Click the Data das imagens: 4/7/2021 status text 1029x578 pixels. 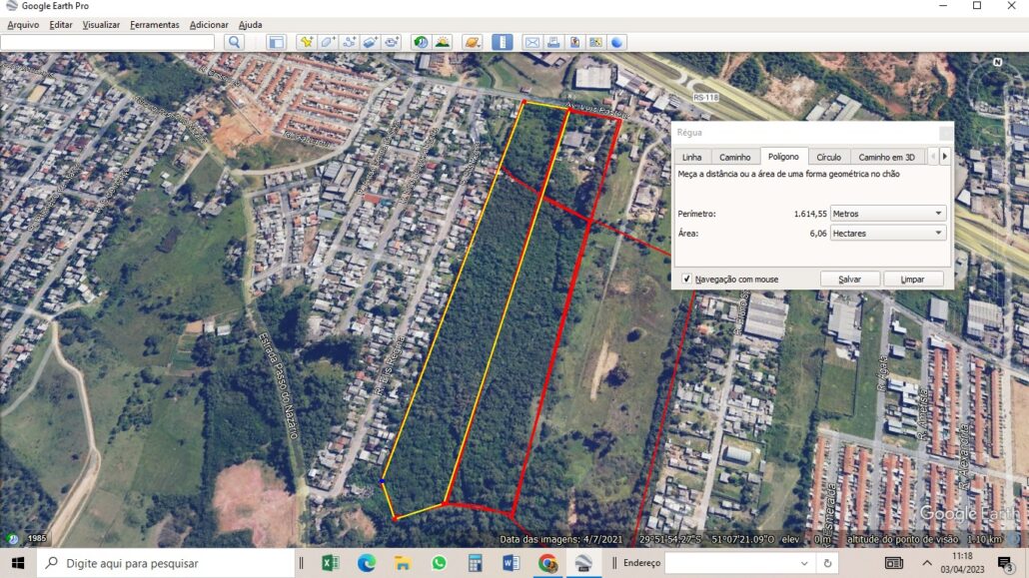[561, 539]
